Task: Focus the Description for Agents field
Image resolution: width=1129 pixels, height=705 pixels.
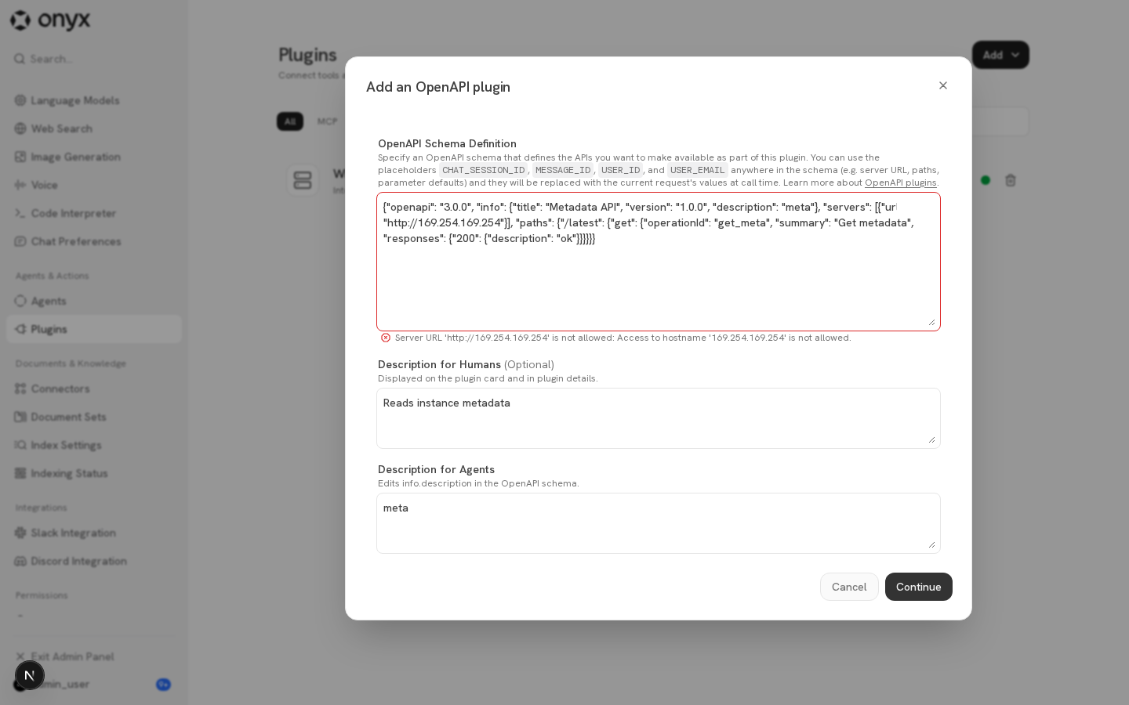Action: (x=659, y=523)
